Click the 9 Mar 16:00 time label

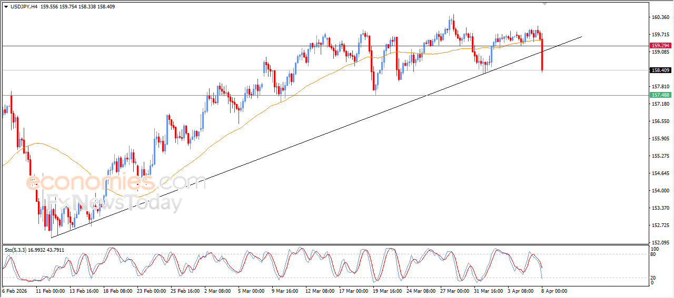(284, 291)
